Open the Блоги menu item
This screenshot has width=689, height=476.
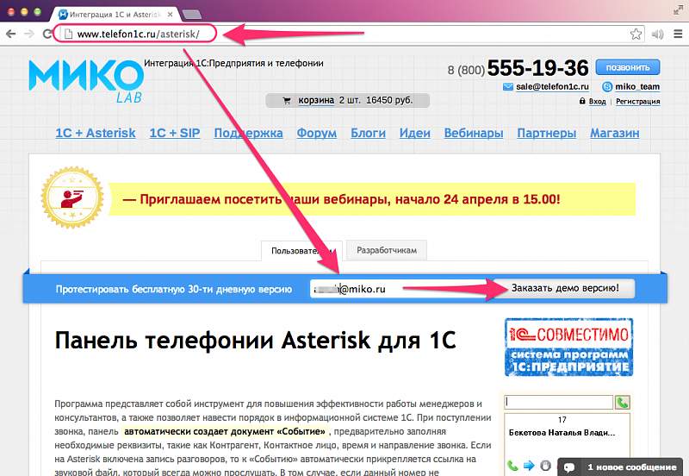tap(368, 133)
